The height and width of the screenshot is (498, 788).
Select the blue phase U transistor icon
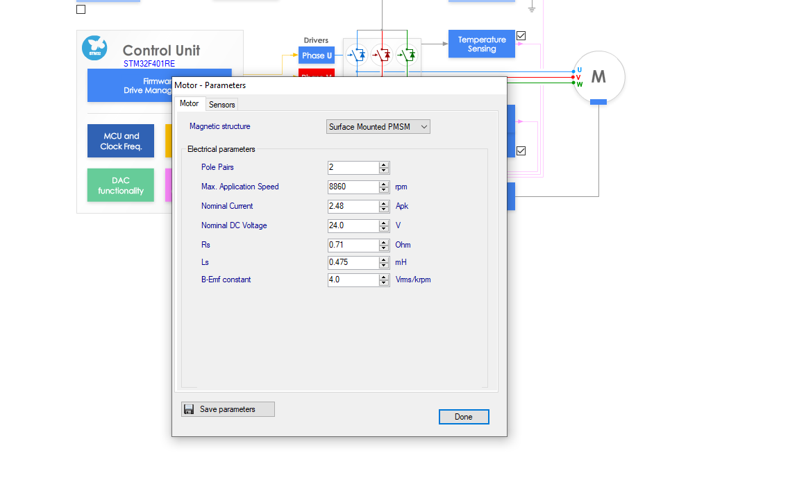(x=358, y=53)
